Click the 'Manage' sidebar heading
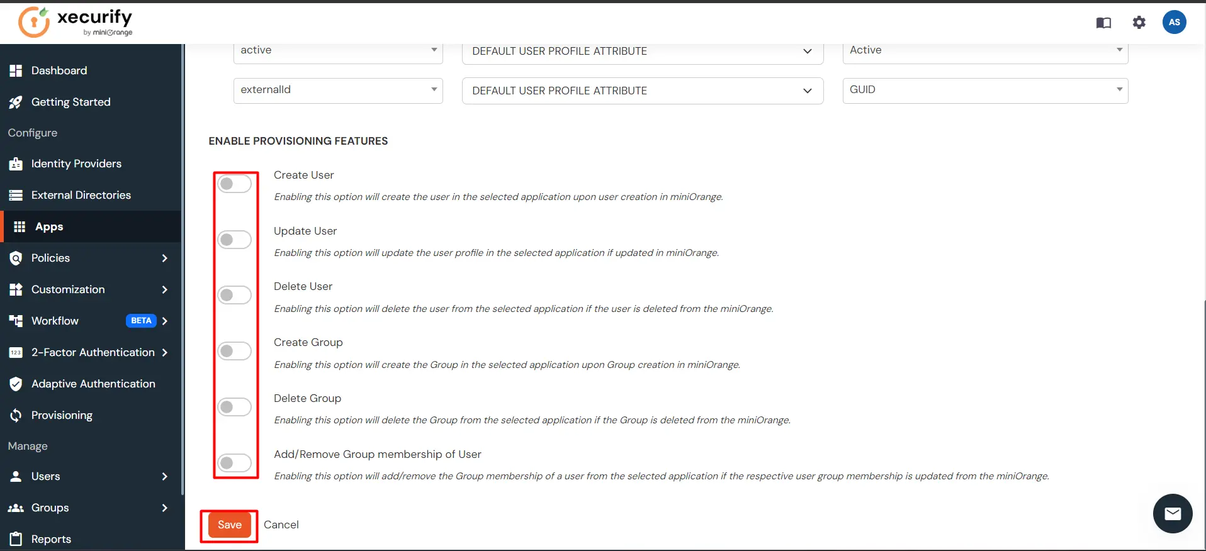Image resolution: width=1206 pixels, height=551 pixels. click(x=28, y=446)
